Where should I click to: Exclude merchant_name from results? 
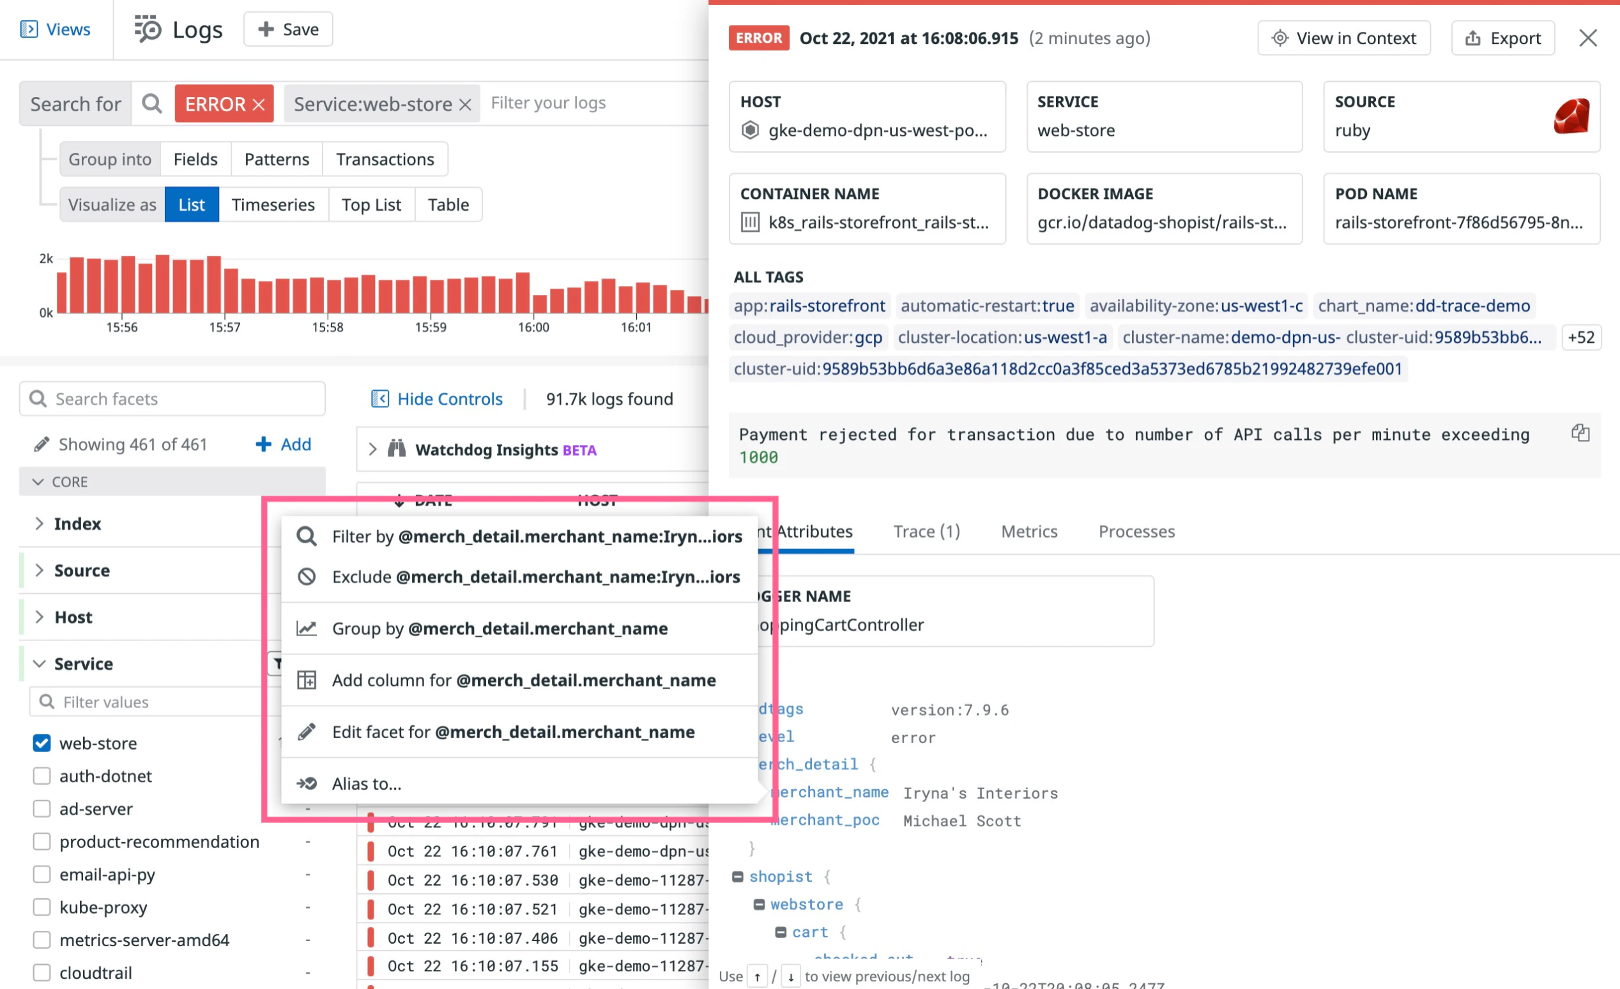pyautogui.click(x=519, y=577)
